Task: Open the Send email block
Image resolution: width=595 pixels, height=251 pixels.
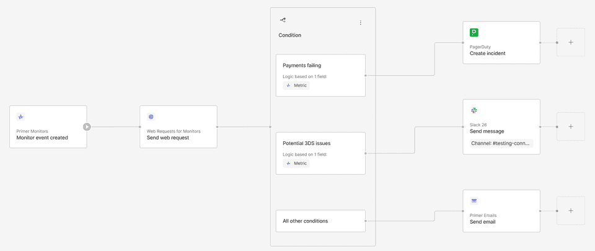Action: 501,211
